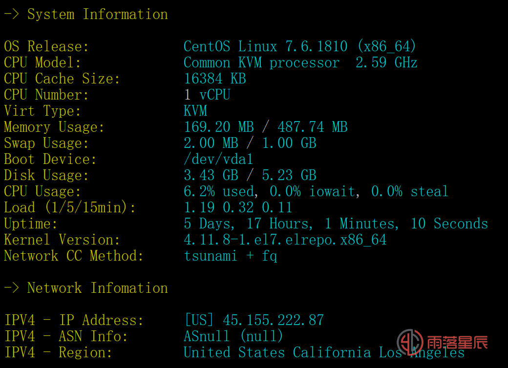Screen dimensions: 508x368
Task: Click the ASnull (null) ASN value
Action: (233, 336)
